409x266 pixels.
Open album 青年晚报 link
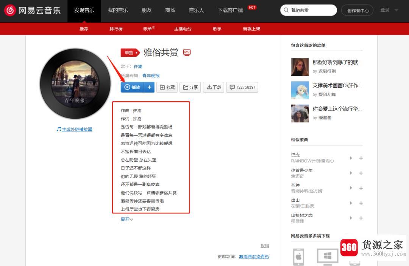coord(151,76)
